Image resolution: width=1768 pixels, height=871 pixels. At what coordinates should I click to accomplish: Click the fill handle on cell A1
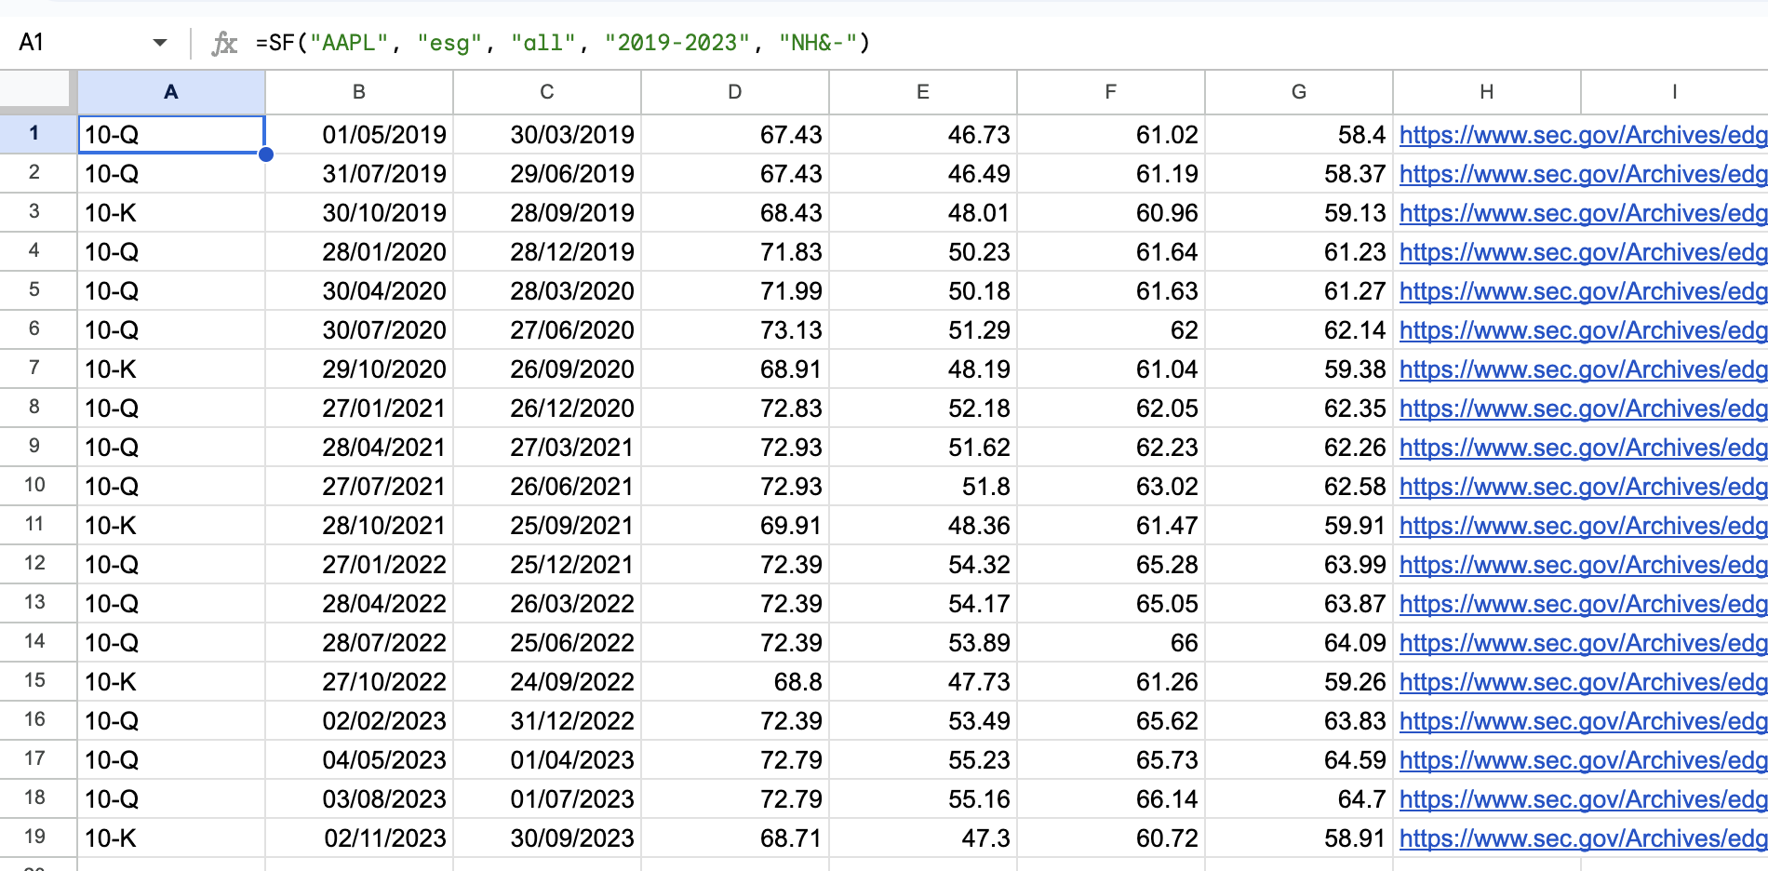click(266, 154)
